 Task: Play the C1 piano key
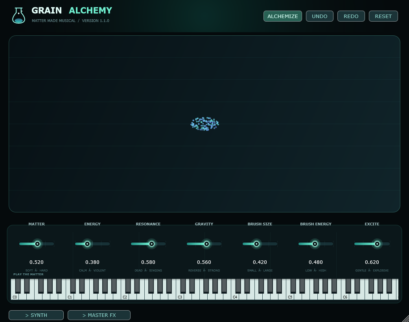pos(70,296)
